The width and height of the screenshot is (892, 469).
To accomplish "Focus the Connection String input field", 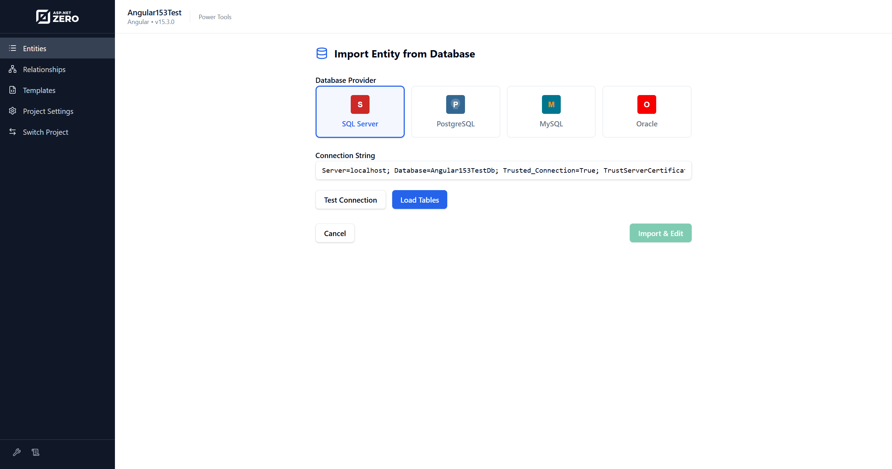I will [x=504, y=170].
